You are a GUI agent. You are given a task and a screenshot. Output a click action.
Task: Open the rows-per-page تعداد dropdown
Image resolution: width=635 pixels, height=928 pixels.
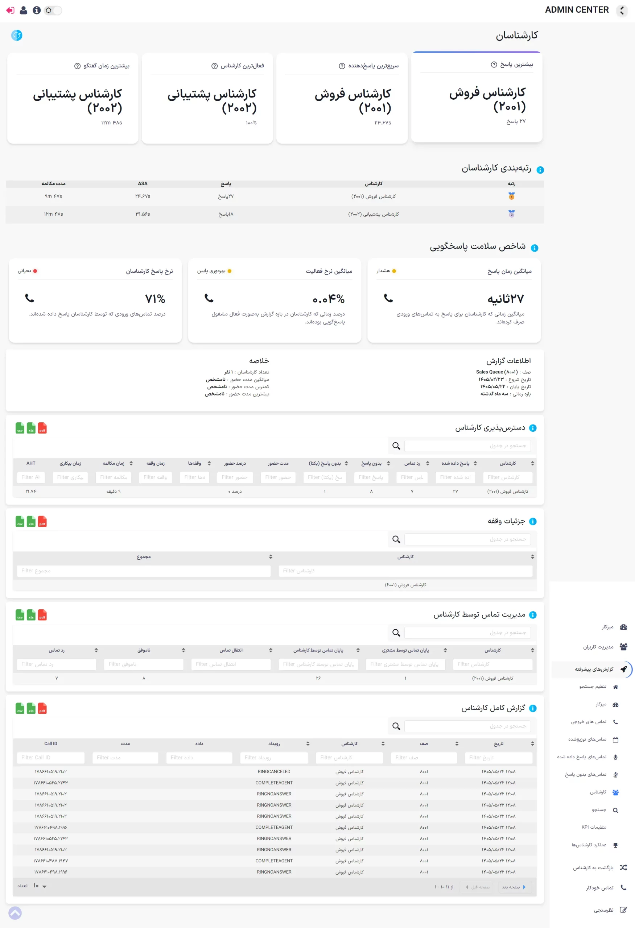coord(40,886)
